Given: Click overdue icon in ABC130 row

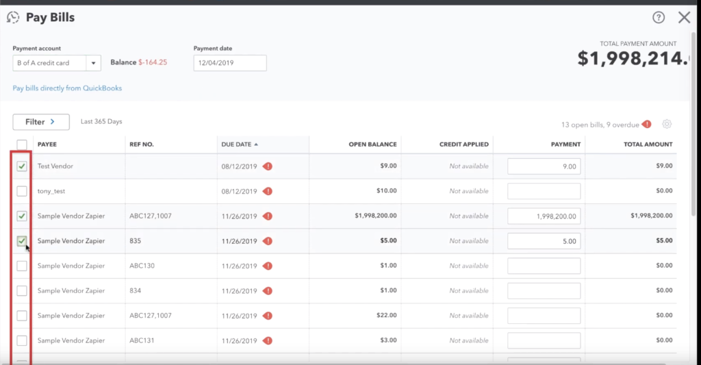Looking at the screenshot, I should [268, 266].
